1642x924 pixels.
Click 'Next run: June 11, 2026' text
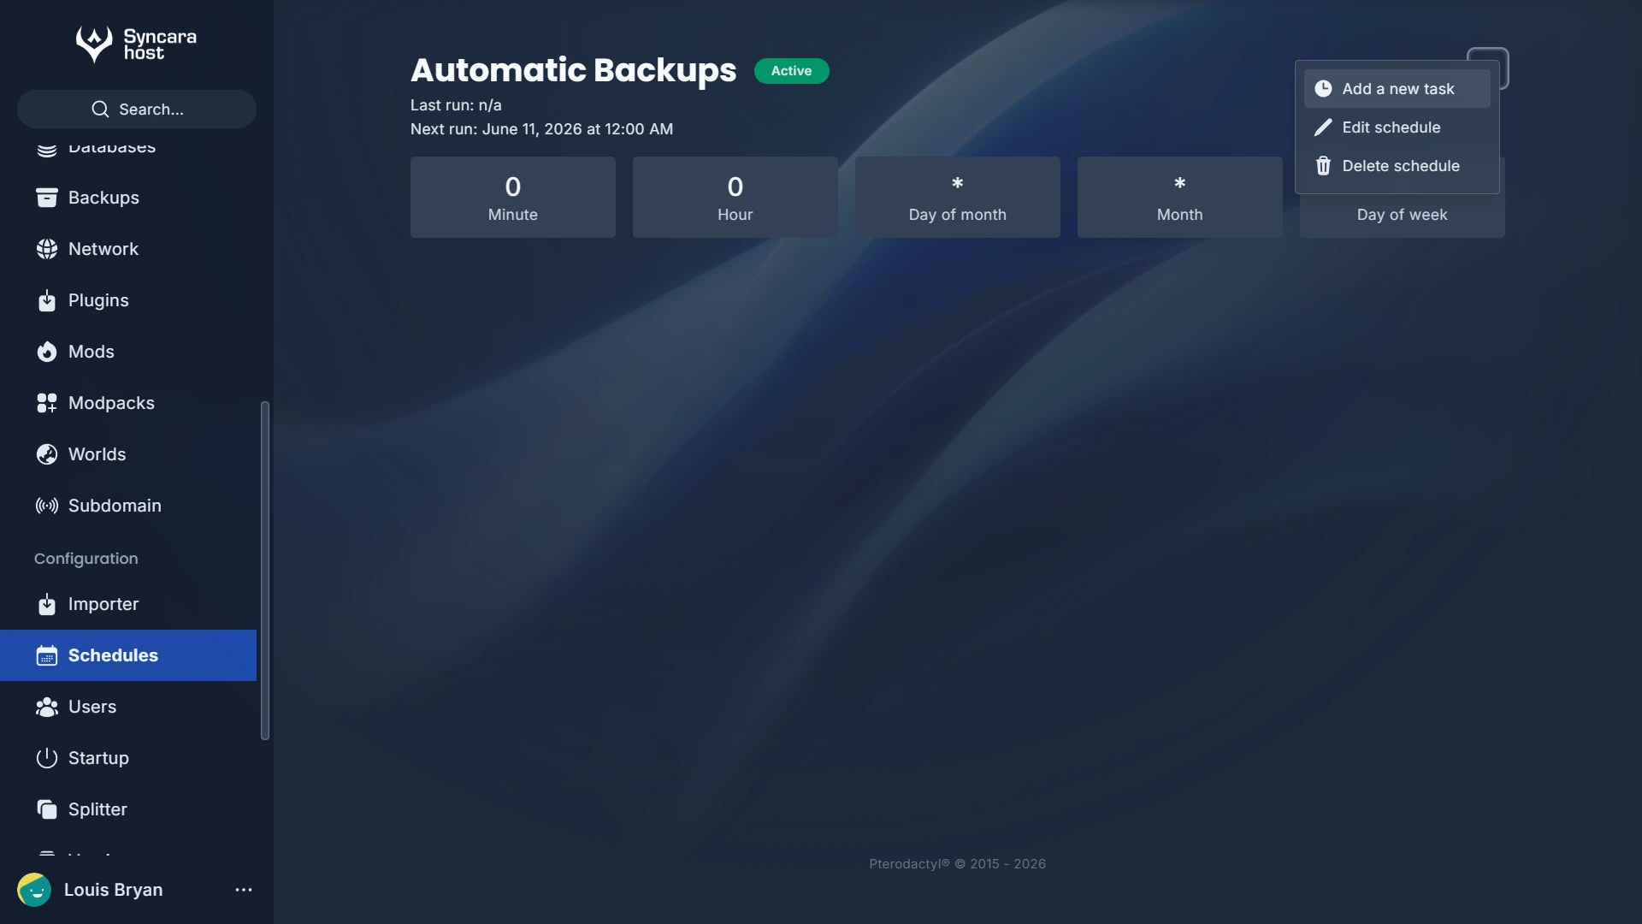tap(541, 129)
